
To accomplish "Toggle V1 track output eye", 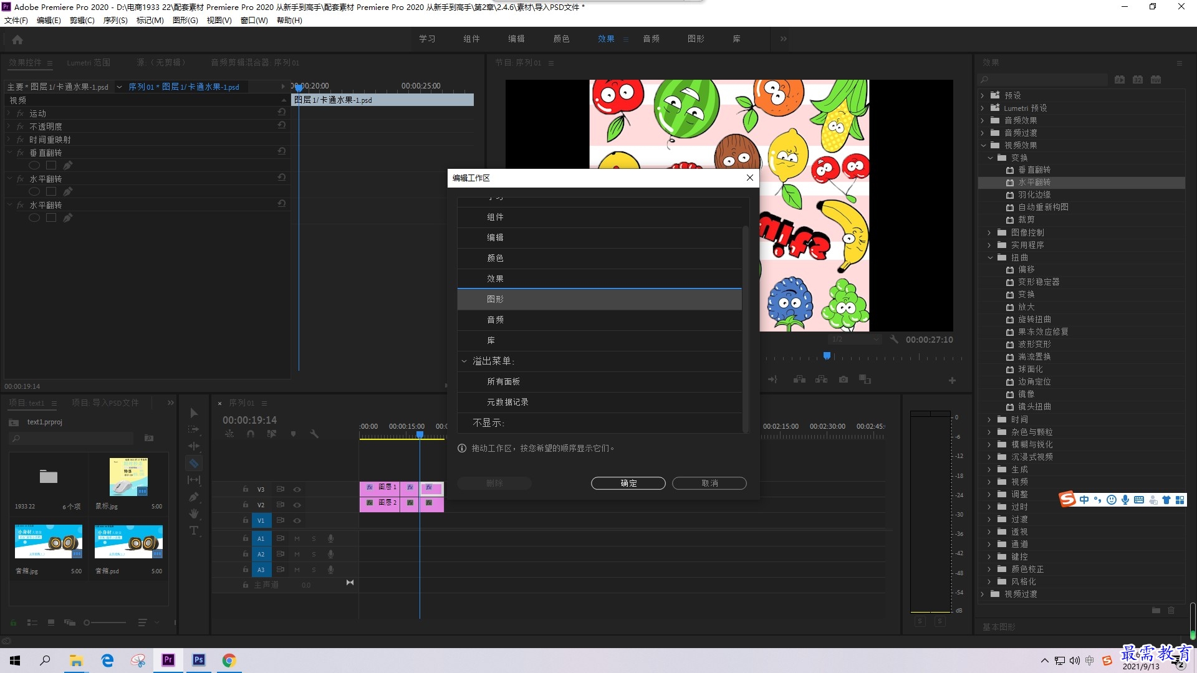I will 297,520.
